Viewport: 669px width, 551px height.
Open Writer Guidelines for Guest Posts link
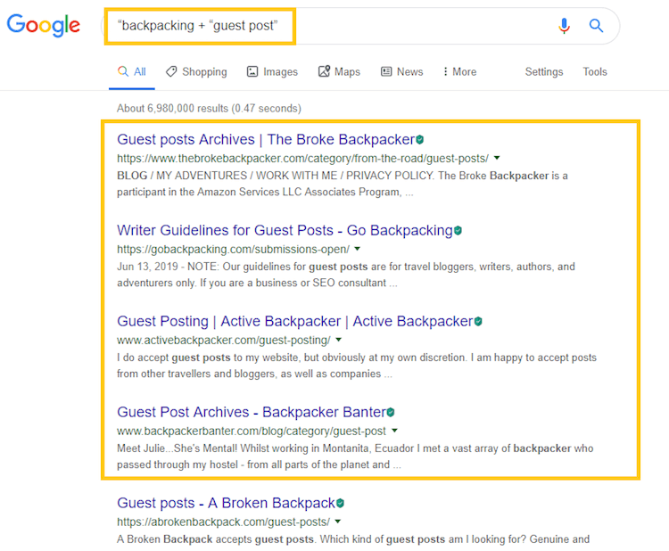point(285,230)
